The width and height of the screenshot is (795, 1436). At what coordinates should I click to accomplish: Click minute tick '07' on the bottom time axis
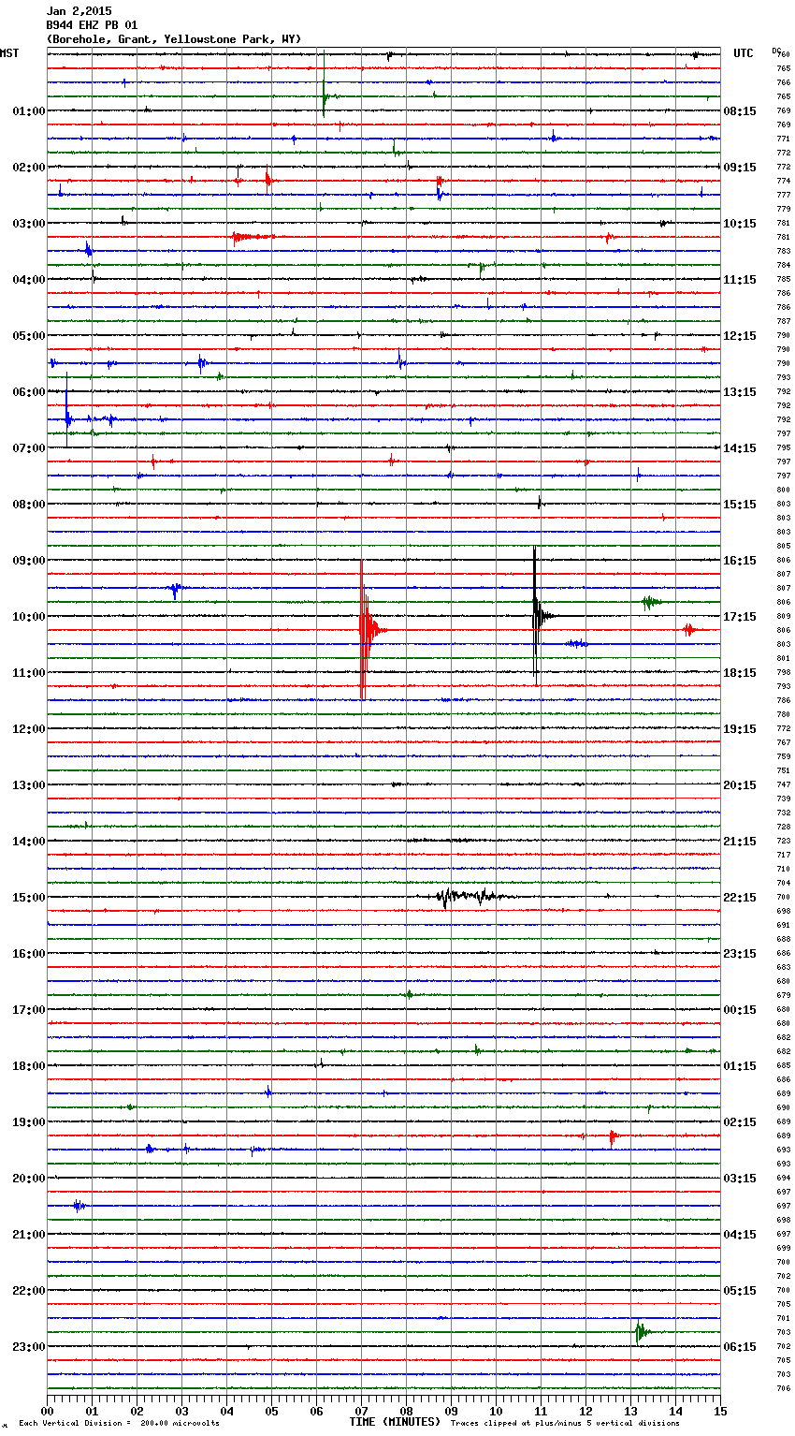pyautogui.click(x=361, y=1412)
